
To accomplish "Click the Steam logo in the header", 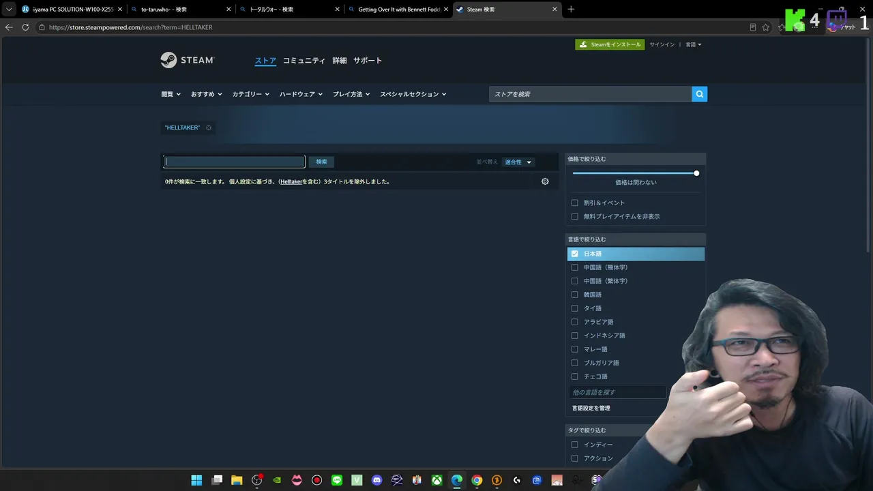I will 188,60.
